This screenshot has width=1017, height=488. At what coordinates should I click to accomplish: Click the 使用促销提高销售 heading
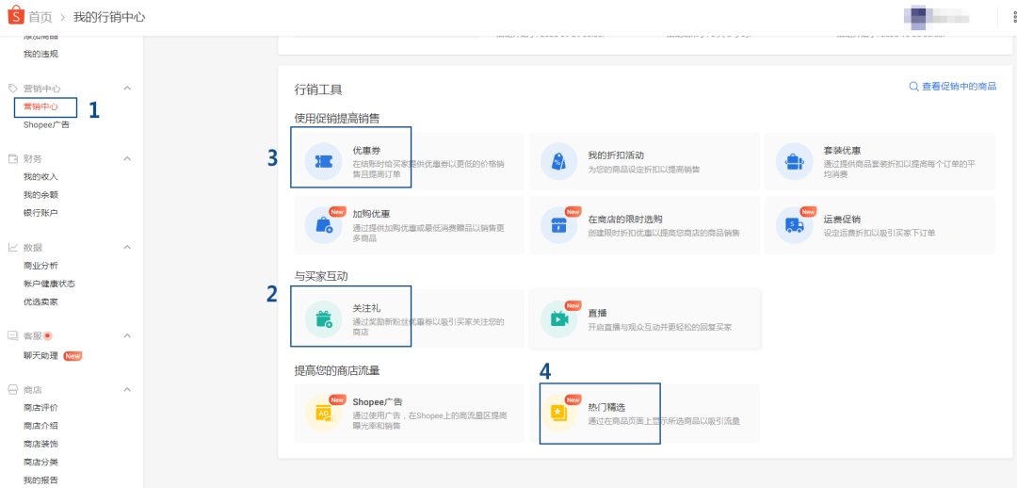336,118
